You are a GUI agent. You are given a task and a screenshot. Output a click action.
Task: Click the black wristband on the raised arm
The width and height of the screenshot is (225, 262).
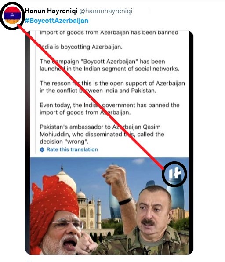pyautogui.click(x=125, y=201)
